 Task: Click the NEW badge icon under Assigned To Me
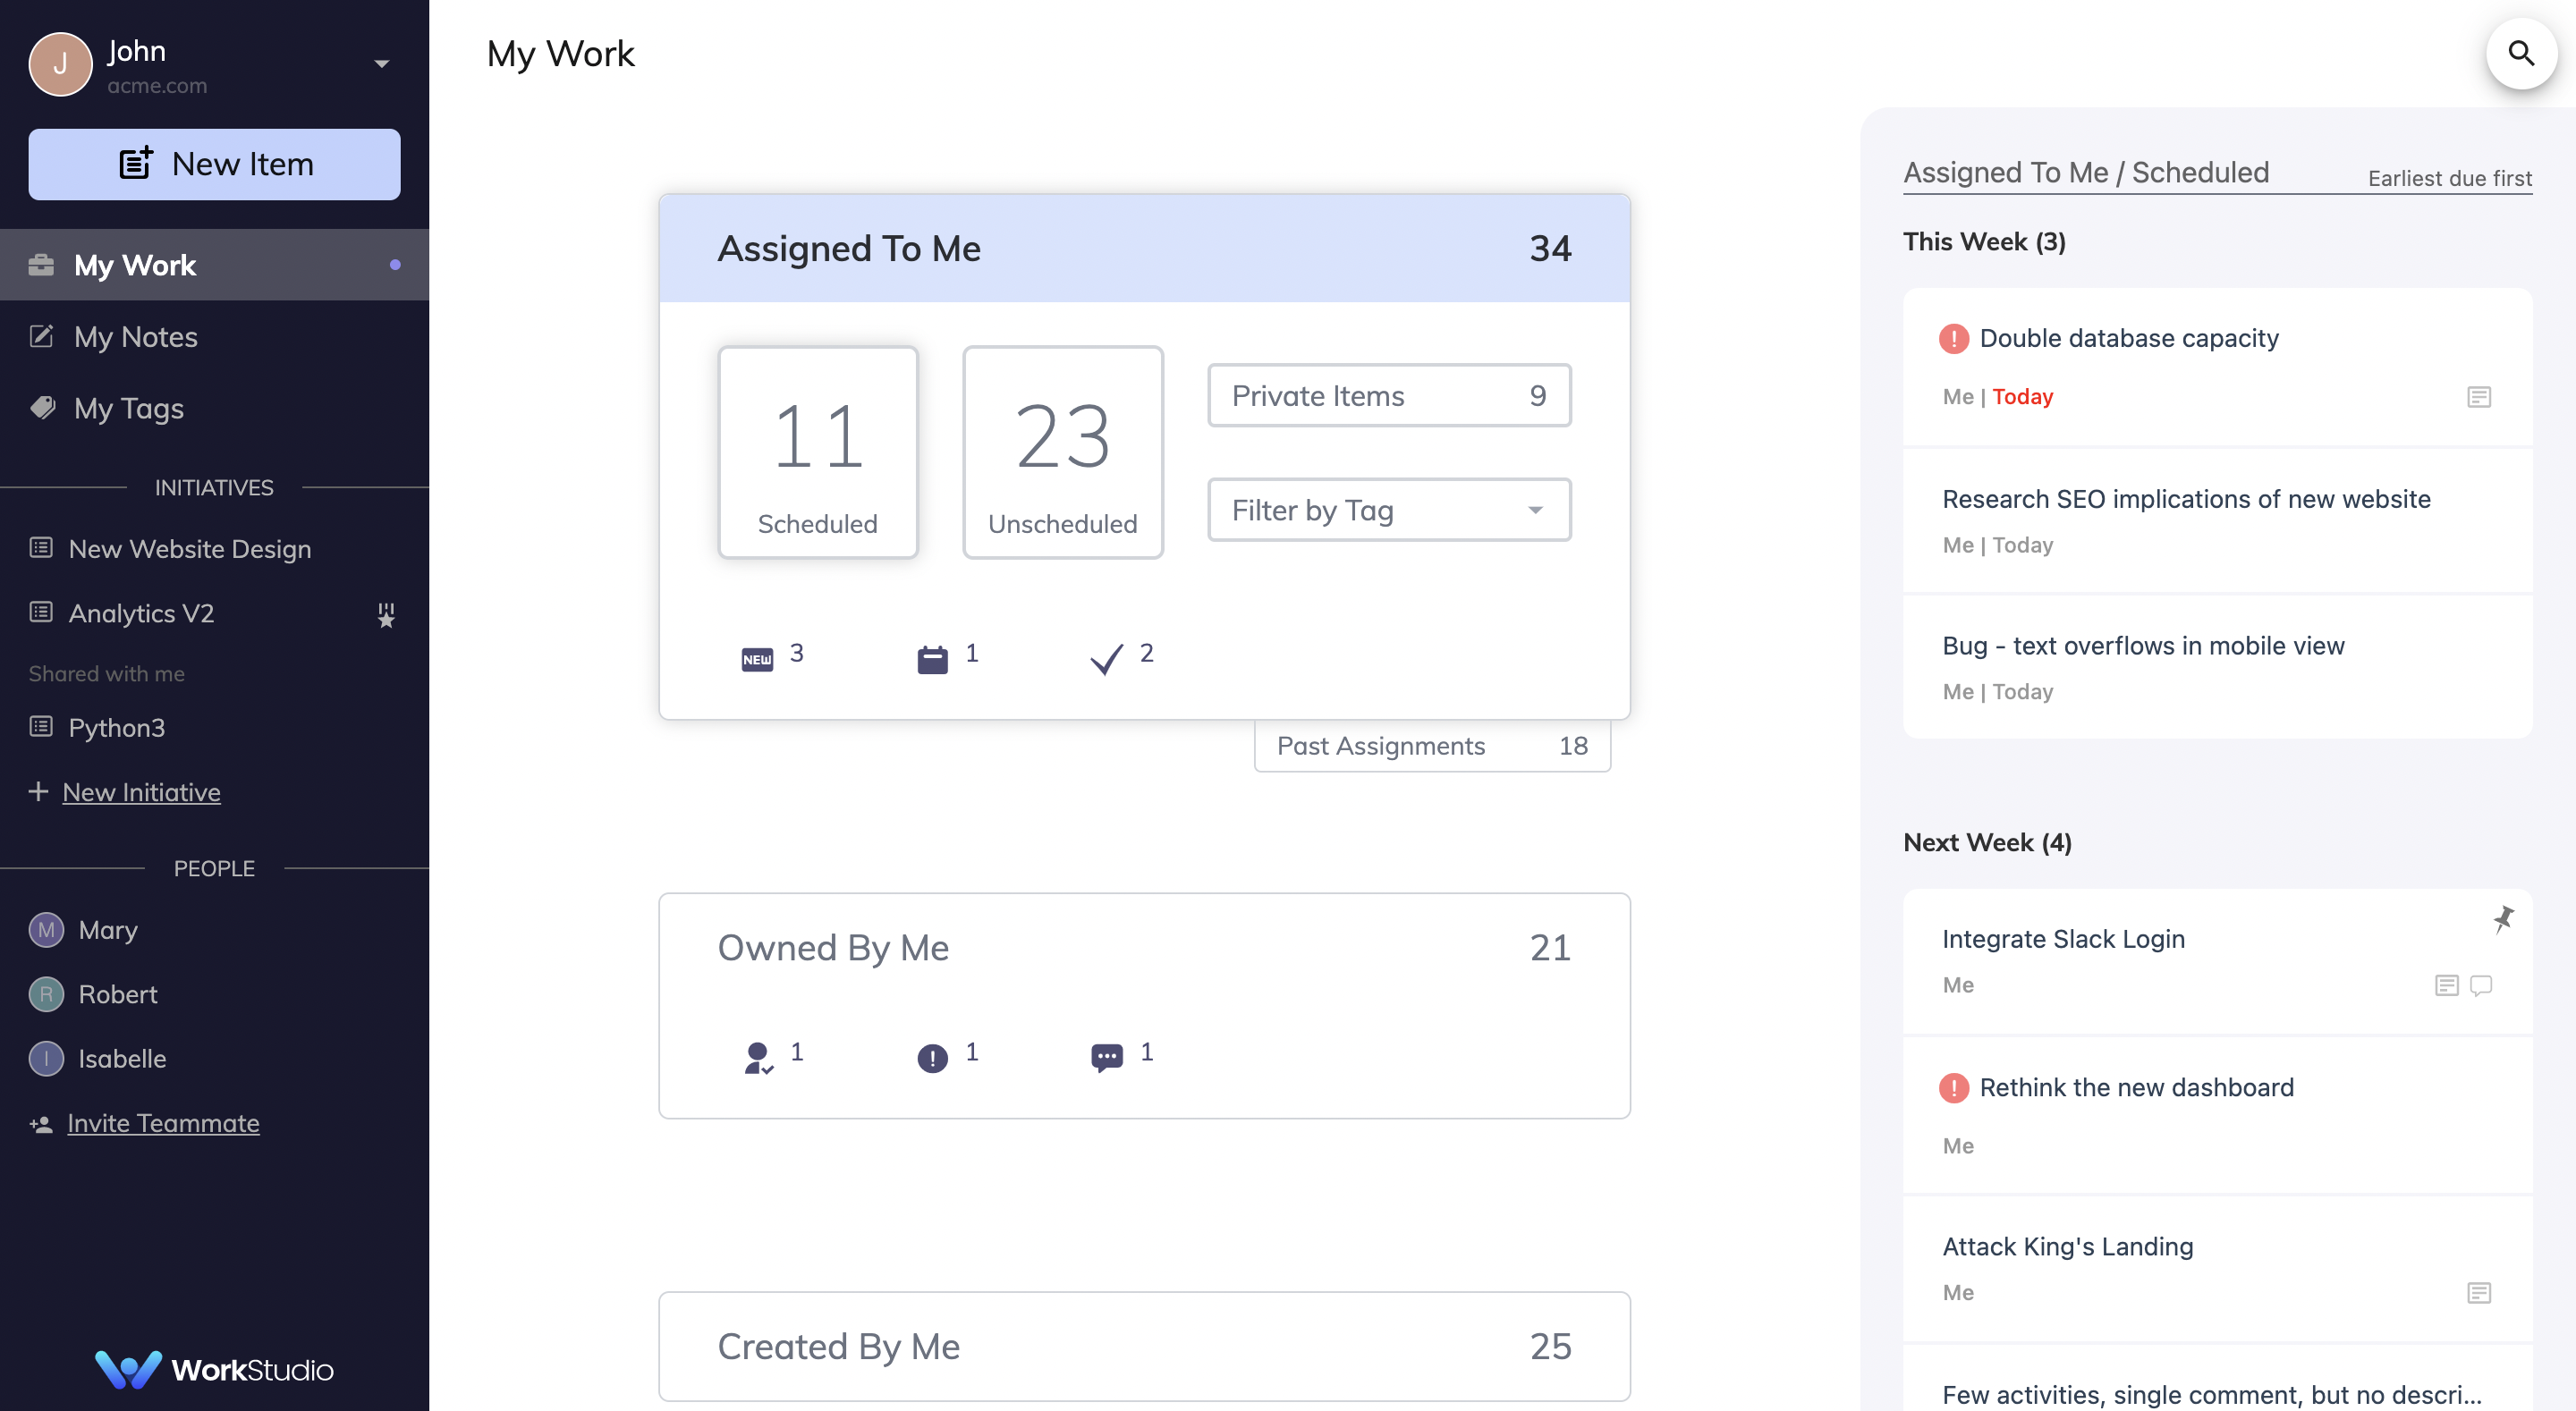pyautogui.click(x=757, y=658)
